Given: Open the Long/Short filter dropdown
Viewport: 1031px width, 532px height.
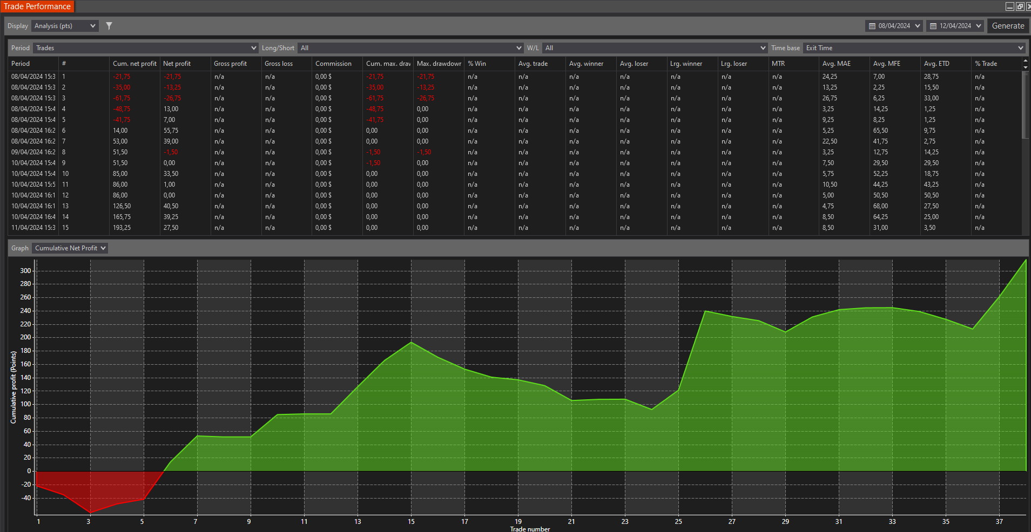Looking at the screenshot, I should point(410,48).
